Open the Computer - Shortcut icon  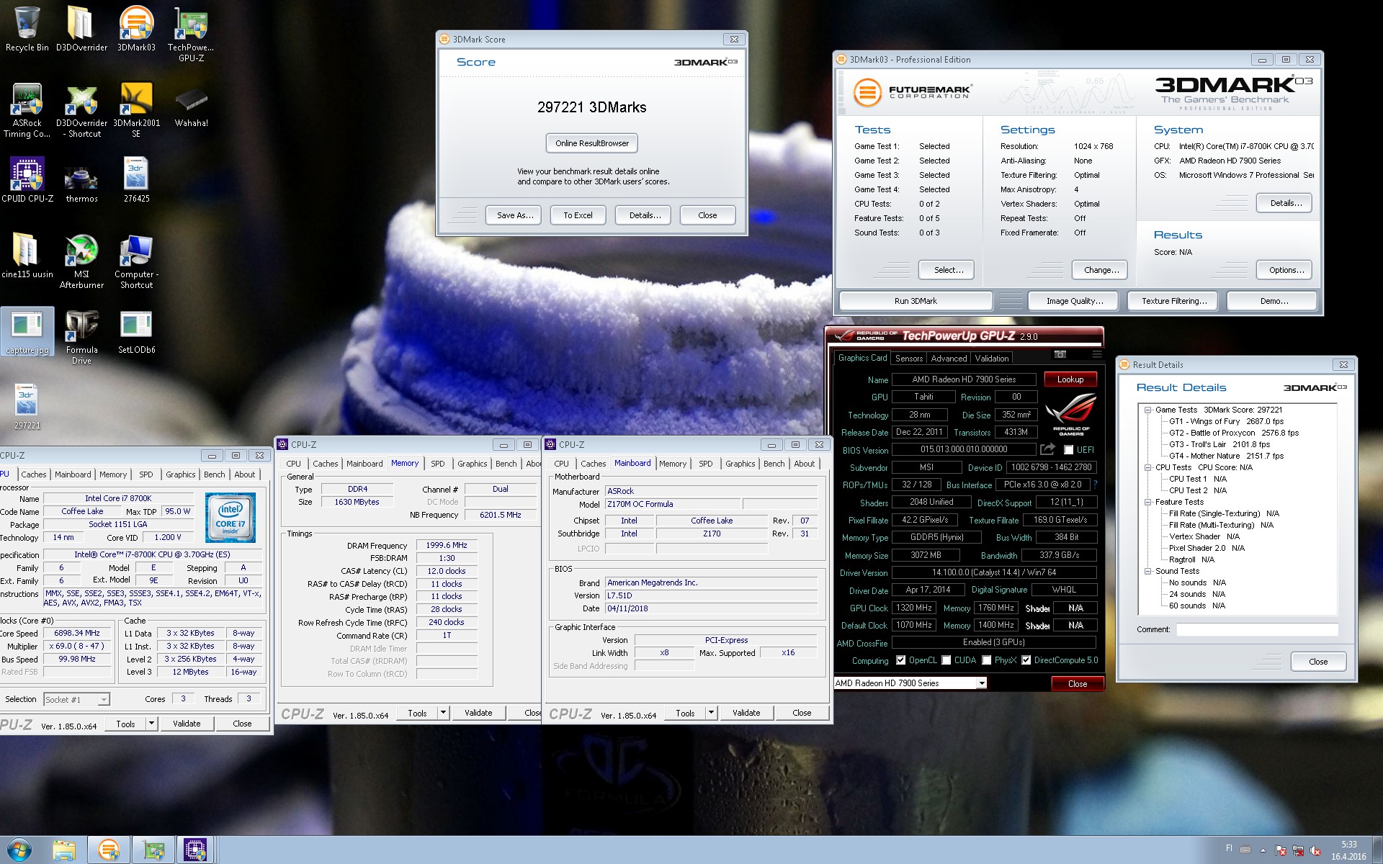136,261
